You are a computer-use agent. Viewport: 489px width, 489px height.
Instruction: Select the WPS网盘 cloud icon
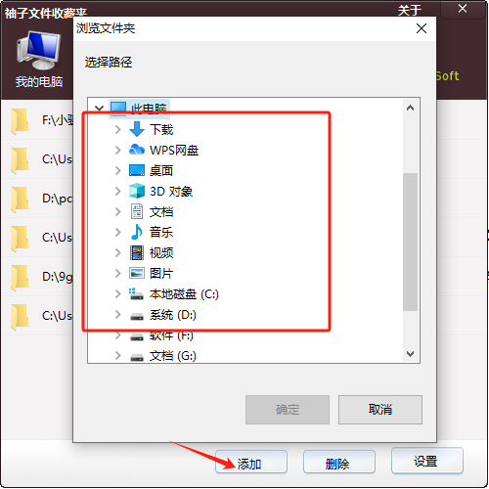click(137, 150)
